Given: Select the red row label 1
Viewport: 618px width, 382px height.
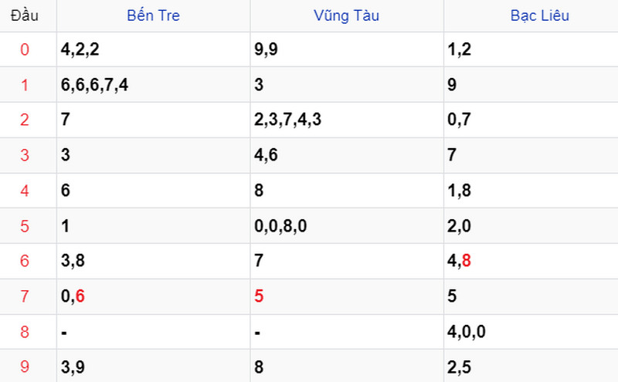Looking at the screenshot, I should 25,85.
